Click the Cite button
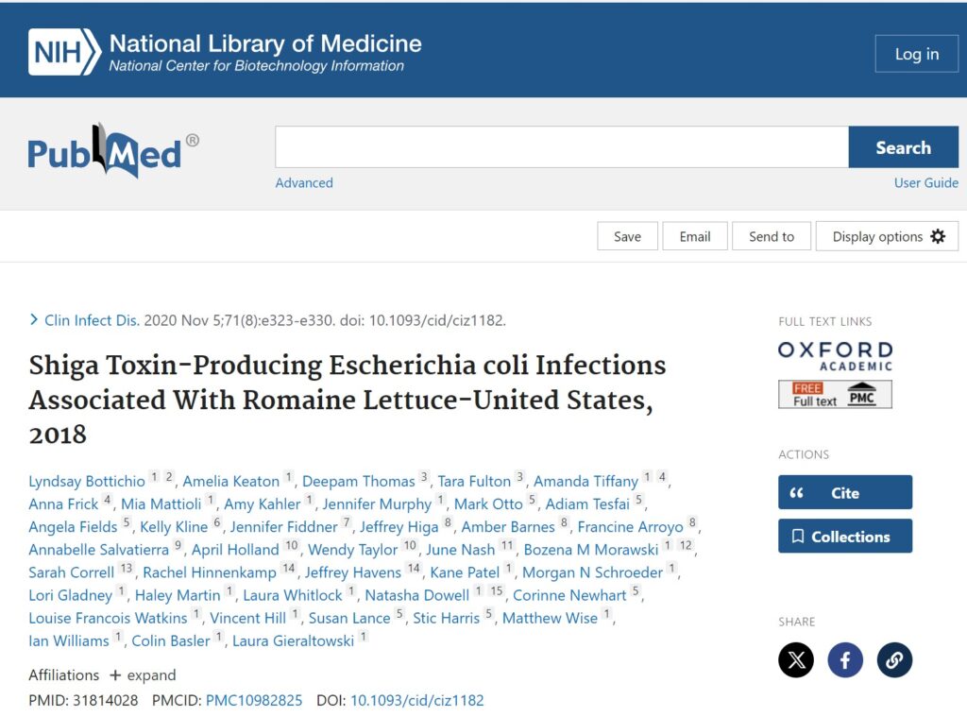 pyautogui.click(x=845, y=492)
